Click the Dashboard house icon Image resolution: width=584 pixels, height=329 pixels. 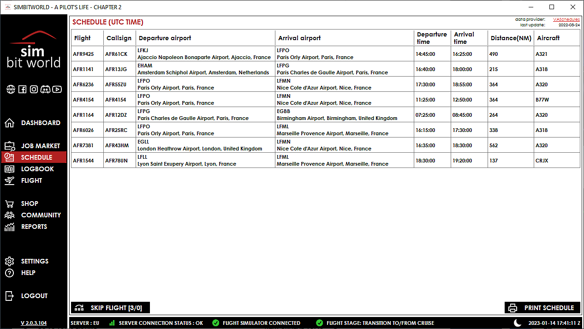click(9, 123)
